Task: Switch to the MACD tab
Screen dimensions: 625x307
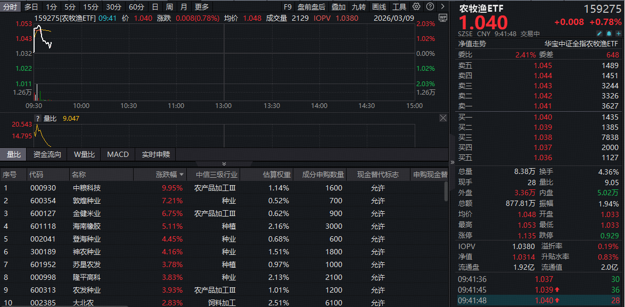Action: (117, 154)
